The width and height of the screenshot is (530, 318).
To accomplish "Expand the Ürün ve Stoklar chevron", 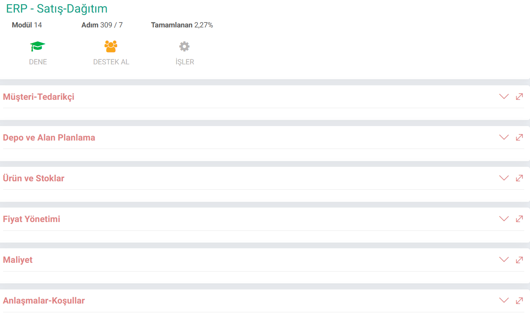I will (504, 178).
